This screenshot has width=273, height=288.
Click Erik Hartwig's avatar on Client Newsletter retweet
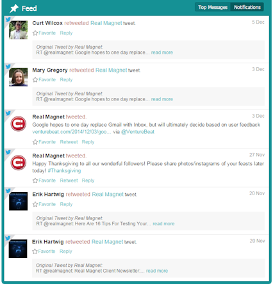[x=18, y=249]
